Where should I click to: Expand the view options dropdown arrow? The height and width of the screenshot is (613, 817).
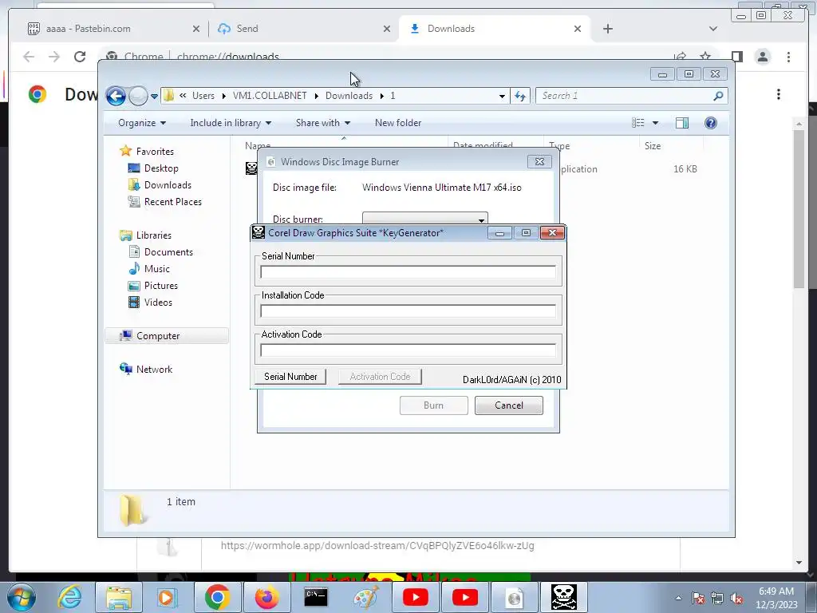656,123
